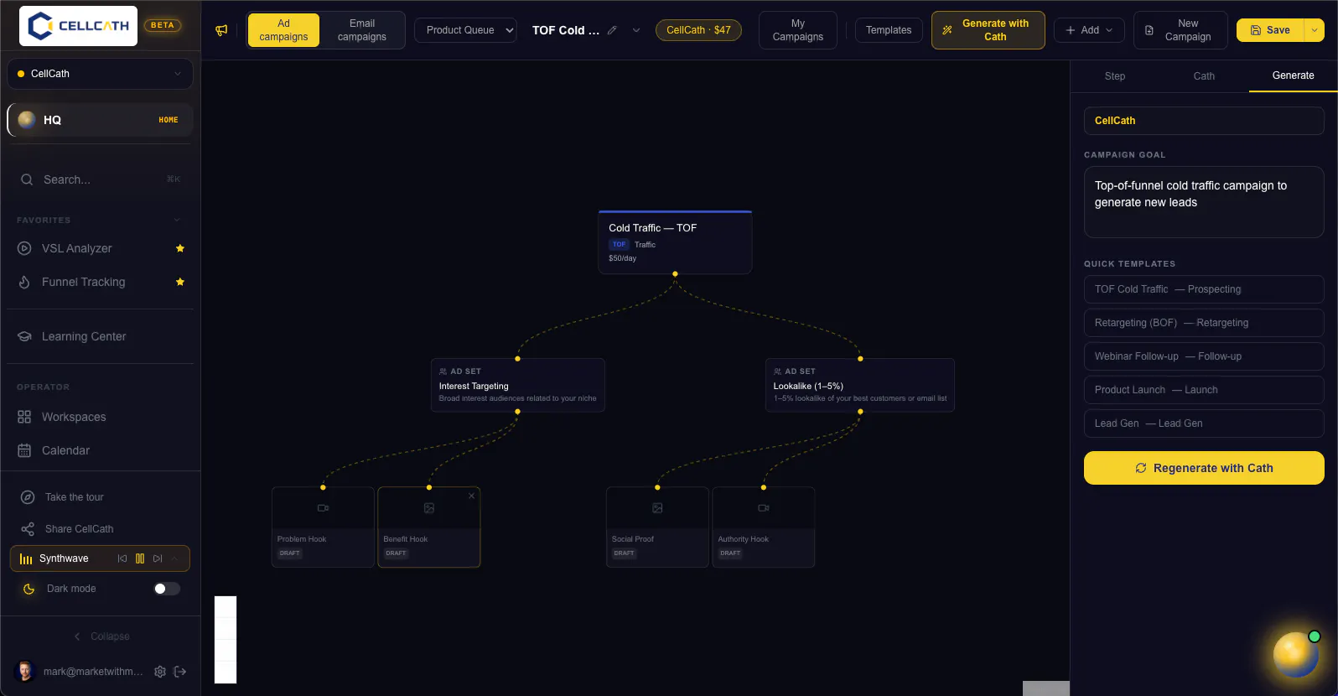The image size is (1338, 696).
Task: Click the video icon on Authority Hook card
Action: click(x=764, y=508)
